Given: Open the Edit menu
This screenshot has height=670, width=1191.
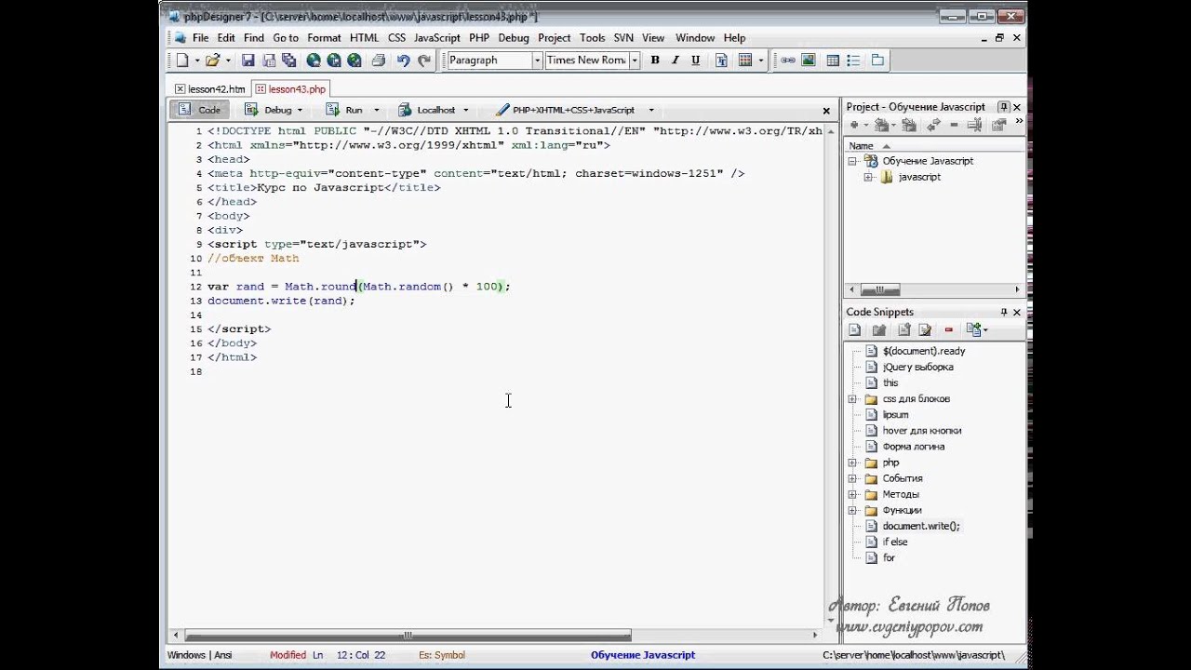Looking at the screenshot, I should [226, 38].
